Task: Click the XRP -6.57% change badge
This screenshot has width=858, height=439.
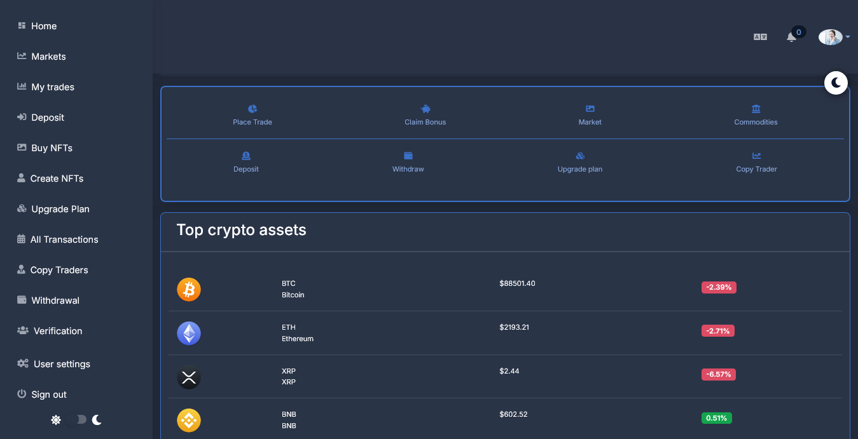Action: pyautogui.click(x=718, y=374)
